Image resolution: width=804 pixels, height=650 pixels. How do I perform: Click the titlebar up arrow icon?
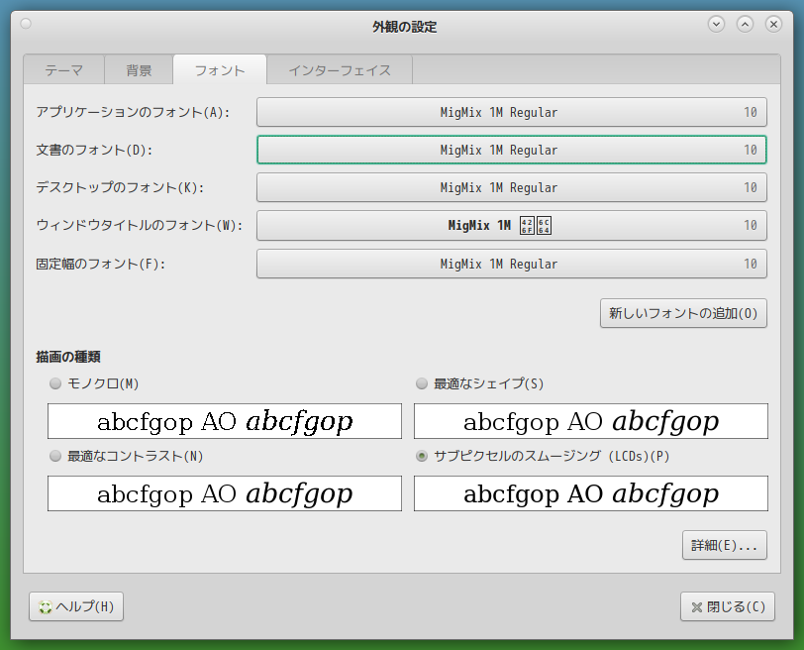tap(744, 24)
